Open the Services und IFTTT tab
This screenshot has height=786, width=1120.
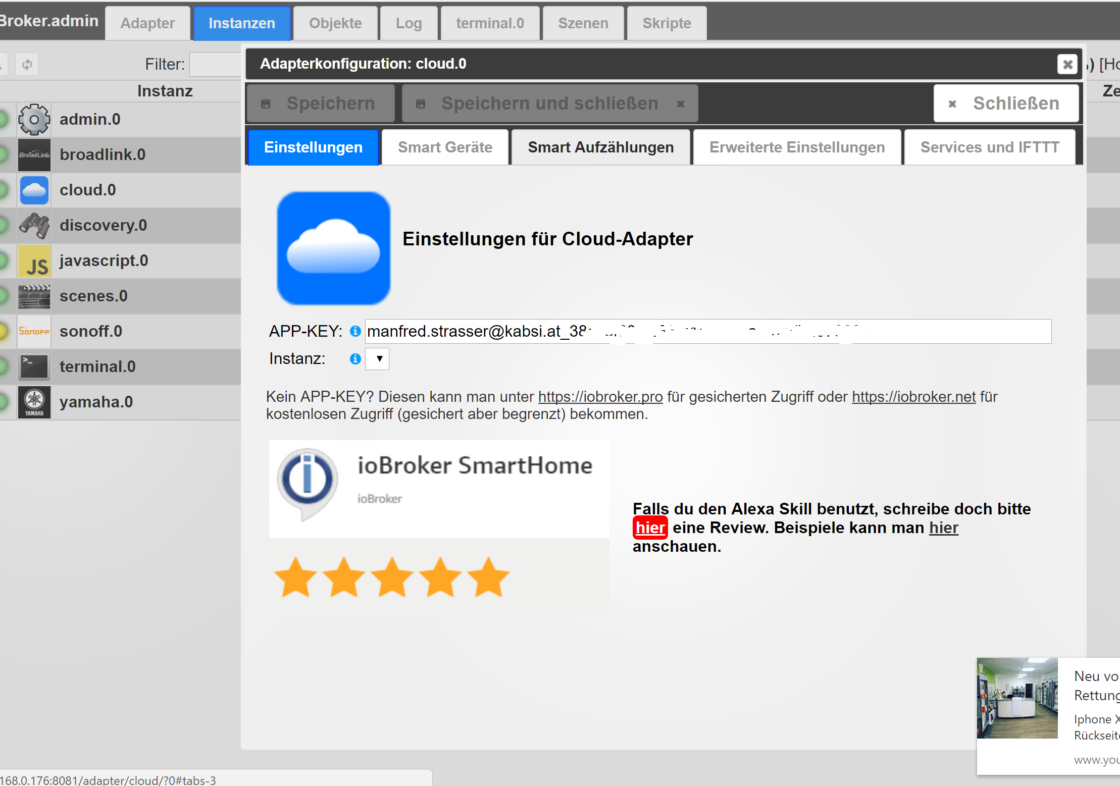[x=989, y=147]
